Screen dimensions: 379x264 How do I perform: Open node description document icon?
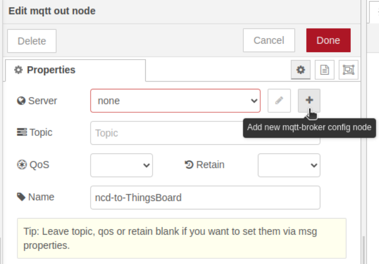coord(324,70)
